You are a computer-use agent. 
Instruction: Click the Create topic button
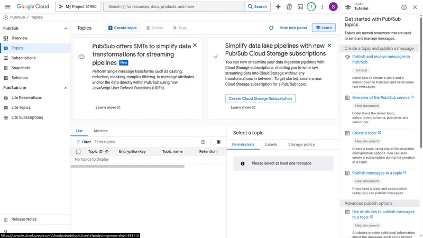(123, 28)
